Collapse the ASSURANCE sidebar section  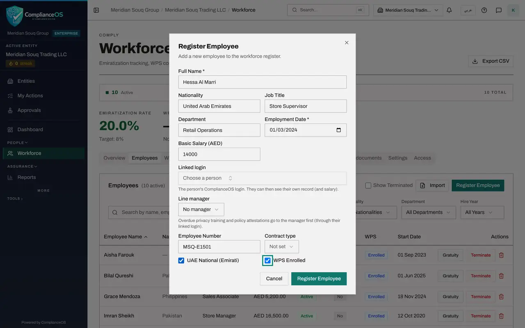[22, 166]
